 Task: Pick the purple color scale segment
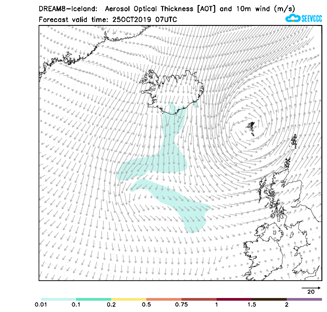coord(304,299)
